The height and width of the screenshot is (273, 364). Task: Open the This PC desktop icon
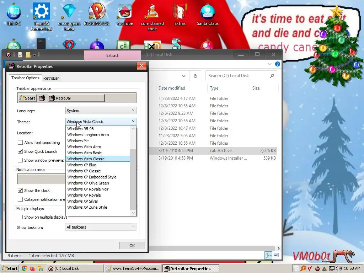(14, 14)
